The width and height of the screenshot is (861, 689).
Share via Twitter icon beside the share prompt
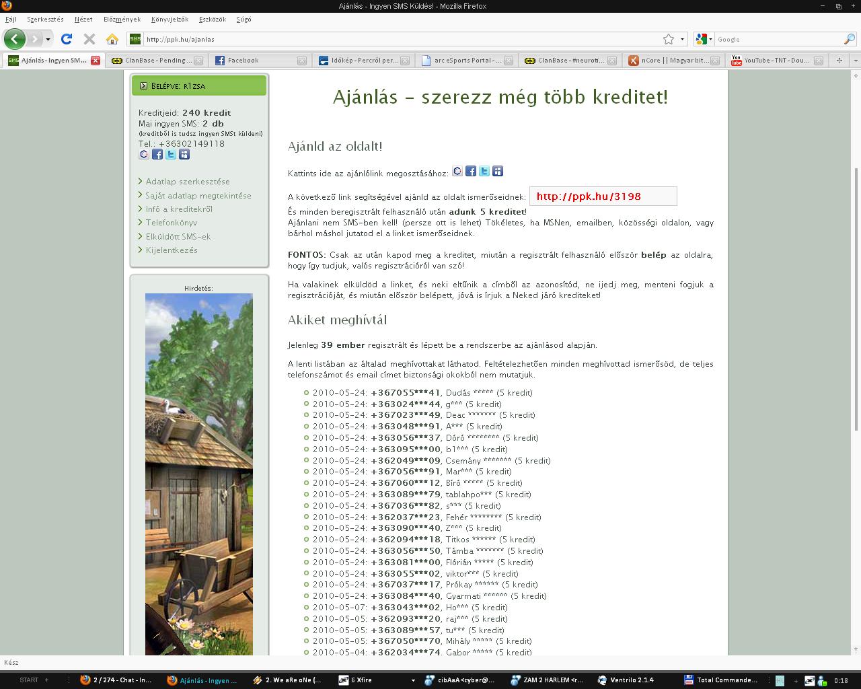click(x=484, y=171)
